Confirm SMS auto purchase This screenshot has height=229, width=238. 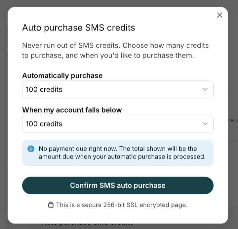[x=118, y=185]
